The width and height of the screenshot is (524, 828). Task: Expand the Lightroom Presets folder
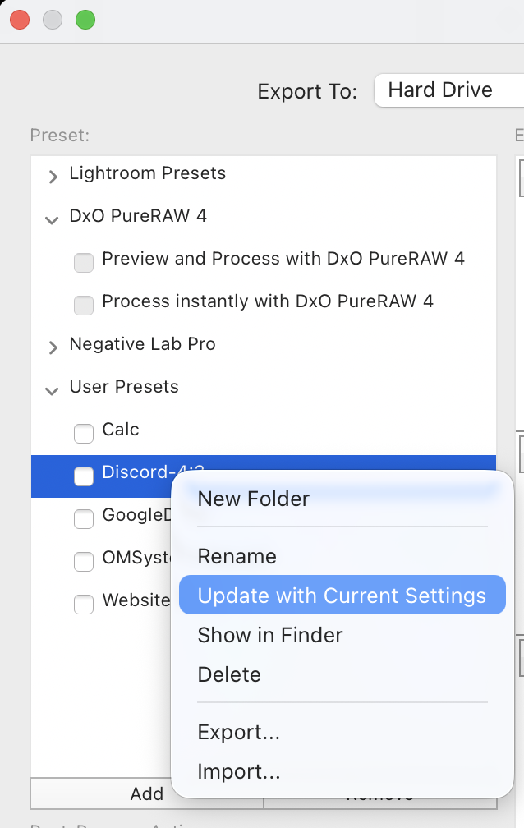[53, 175]
